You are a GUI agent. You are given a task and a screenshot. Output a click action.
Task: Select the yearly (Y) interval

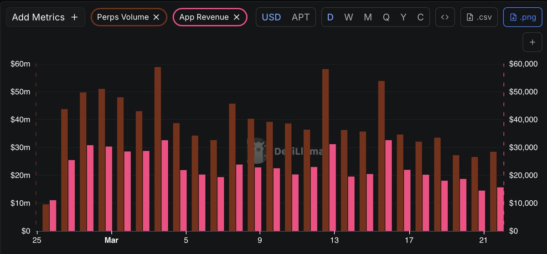pyautogui.click(x=403, y=17)
